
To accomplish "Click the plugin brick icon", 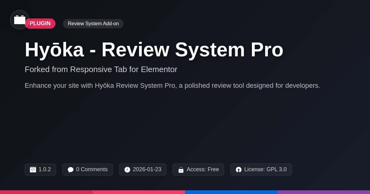I will [20, 20].
